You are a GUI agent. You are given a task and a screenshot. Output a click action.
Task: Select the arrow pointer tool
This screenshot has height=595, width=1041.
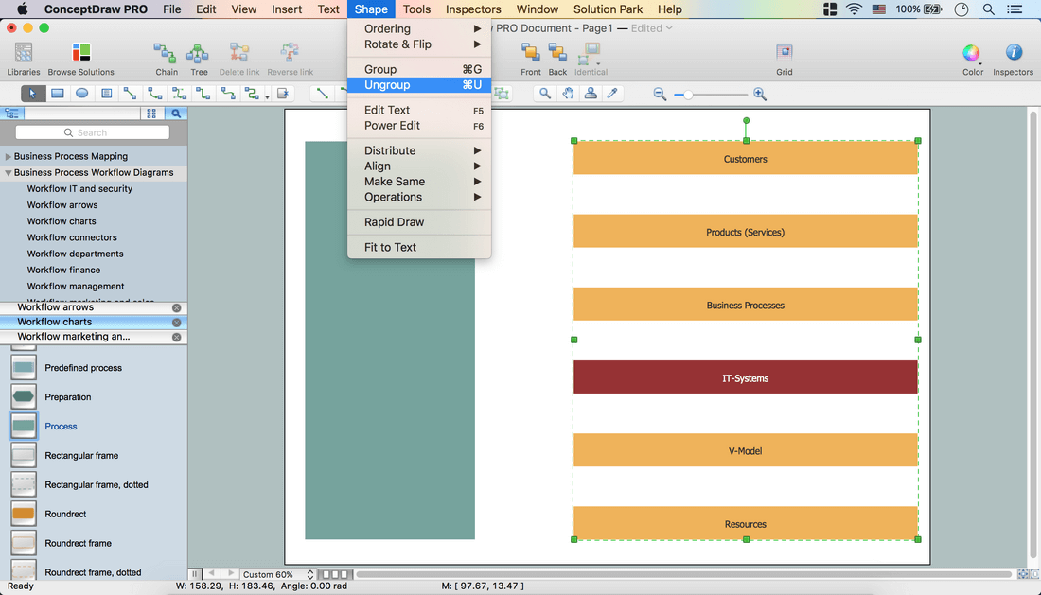pos(32,94)
